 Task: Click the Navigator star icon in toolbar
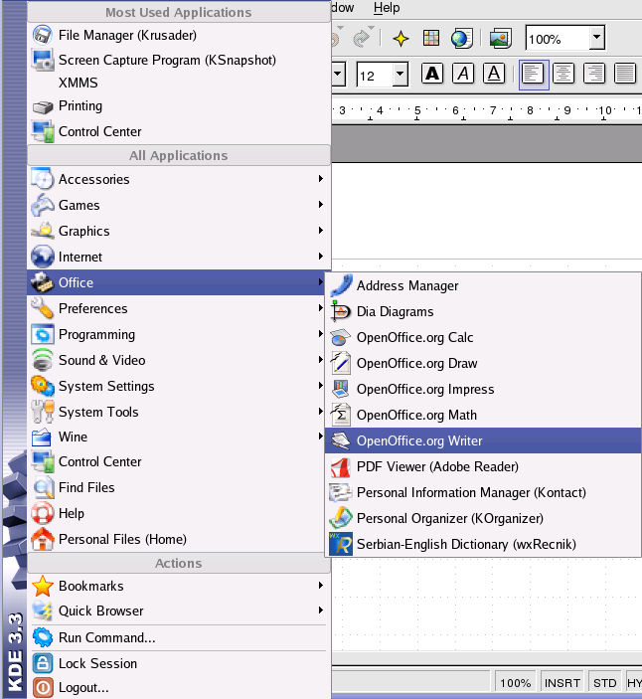tap(401, 39)
